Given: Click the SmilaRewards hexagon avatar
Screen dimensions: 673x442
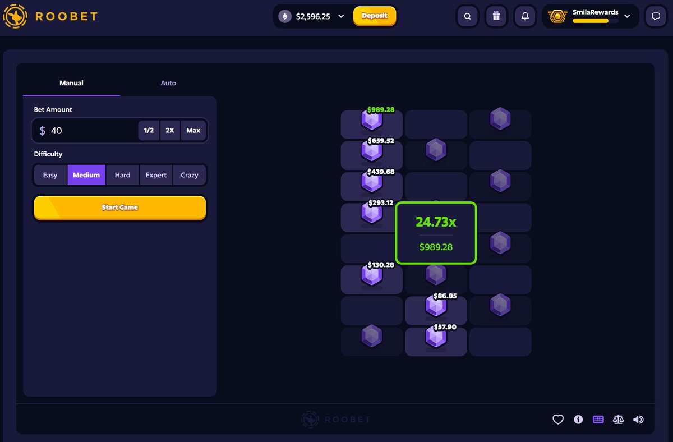Looking at the screenshot, I should click(557, 16).
